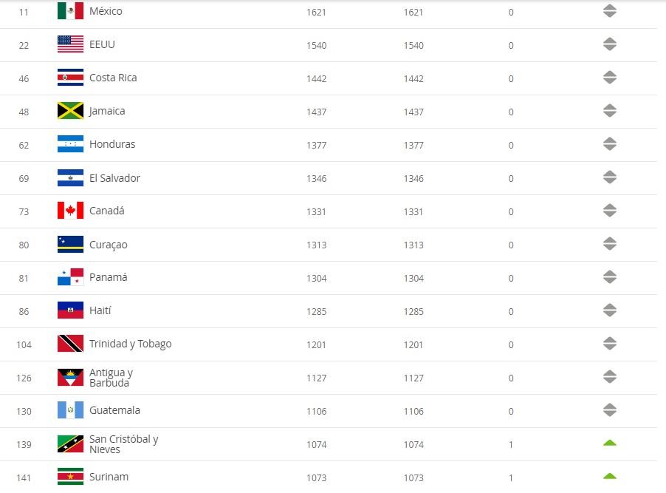Click the Canadá maple leaf flag
Image resolution: width=666 pixels, height=493 pixels.
70,211
